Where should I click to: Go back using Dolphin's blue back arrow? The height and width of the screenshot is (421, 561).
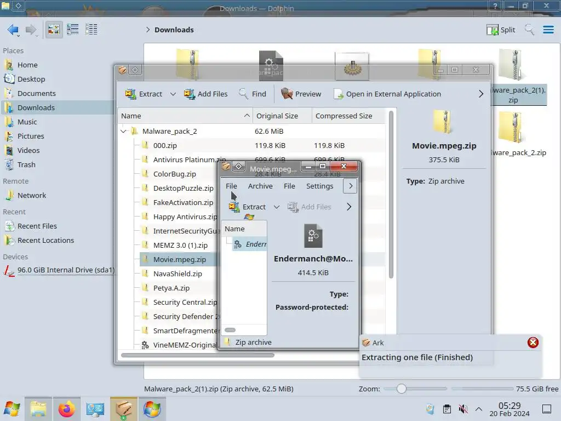(x=13, y=30)
